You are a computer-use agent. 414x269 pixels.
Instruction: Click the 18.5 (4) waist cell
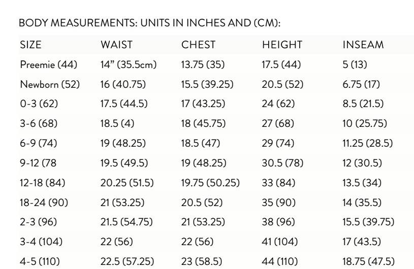pos(117,123)
